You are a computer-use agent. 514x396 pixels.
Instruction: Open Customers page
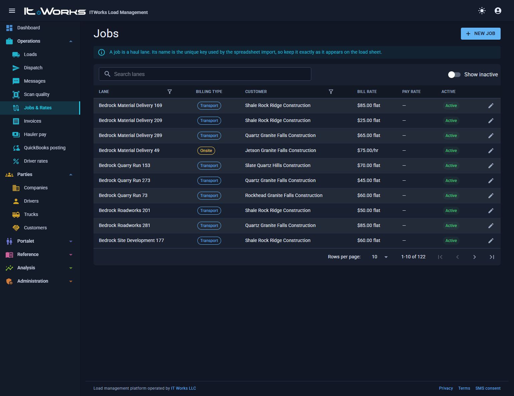[x=40, y=228]
